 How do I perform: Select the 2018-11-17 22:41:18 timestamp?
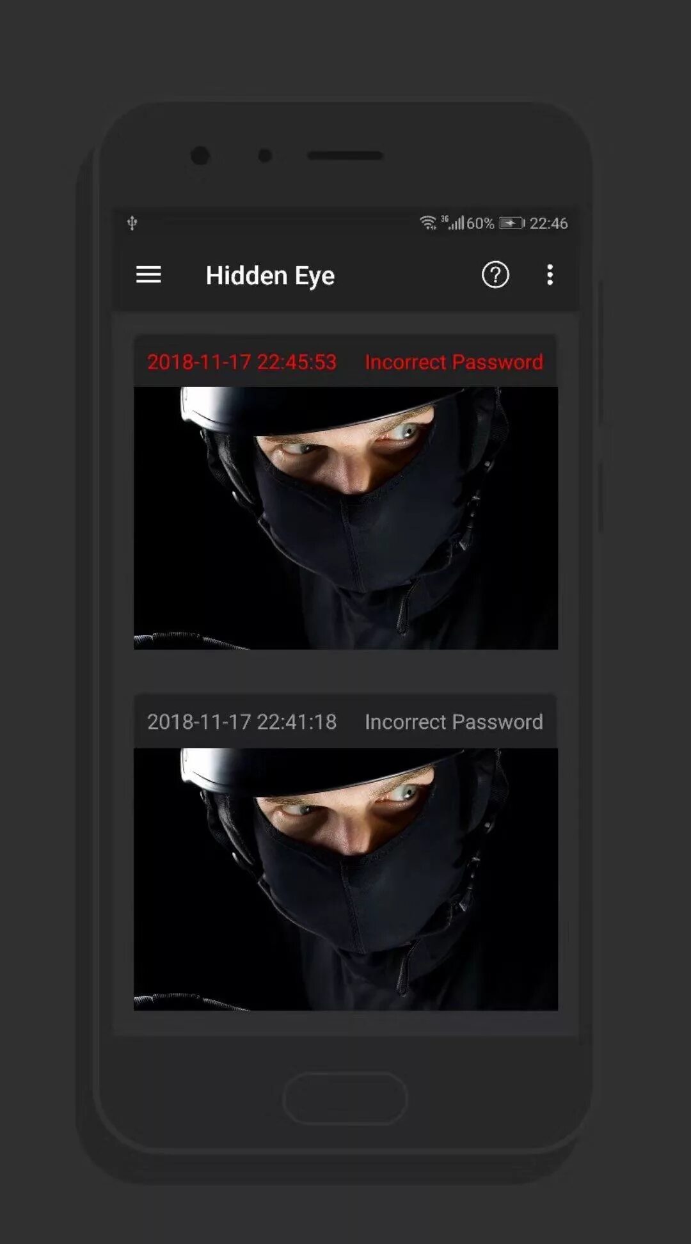[242, 722]
